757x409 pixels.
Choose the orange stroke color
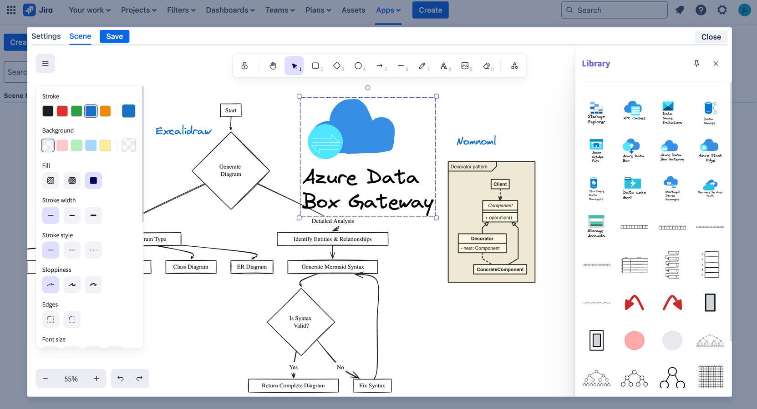(105, 111)
